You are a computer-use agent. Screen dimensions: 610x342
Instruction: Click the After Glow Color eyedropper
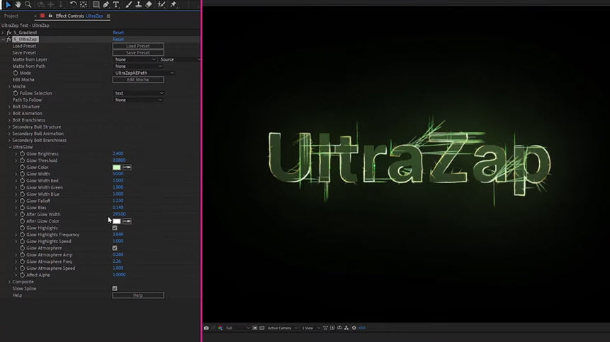point(127,221)
